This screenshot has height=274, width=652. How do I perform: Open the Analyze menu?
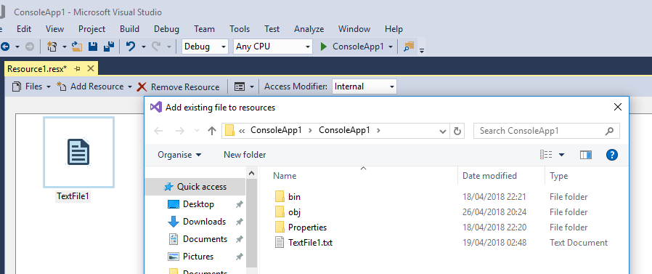pos(309,29)
